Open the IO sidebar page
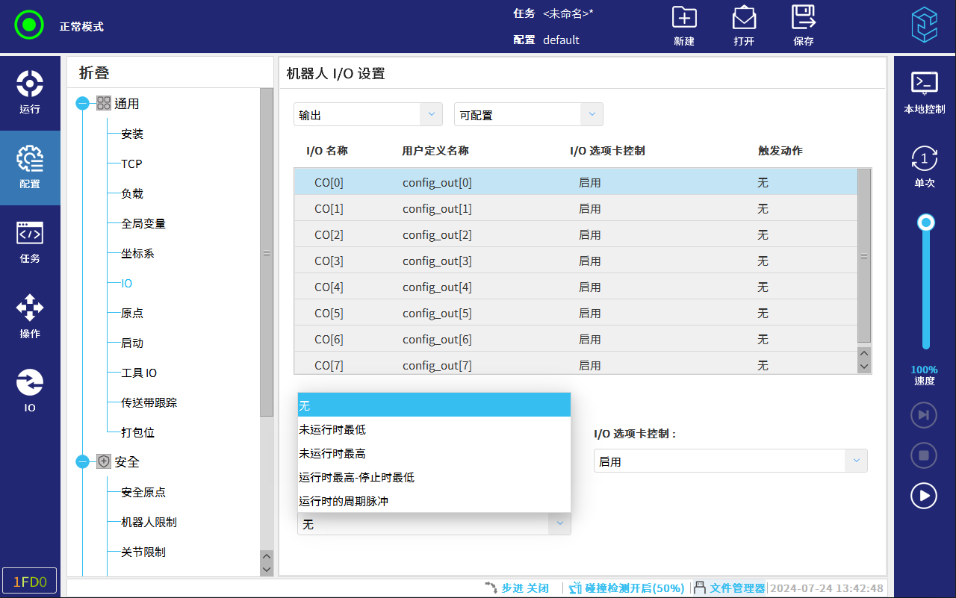This screenshot has height=598, width=956. [x=30, y=391]
